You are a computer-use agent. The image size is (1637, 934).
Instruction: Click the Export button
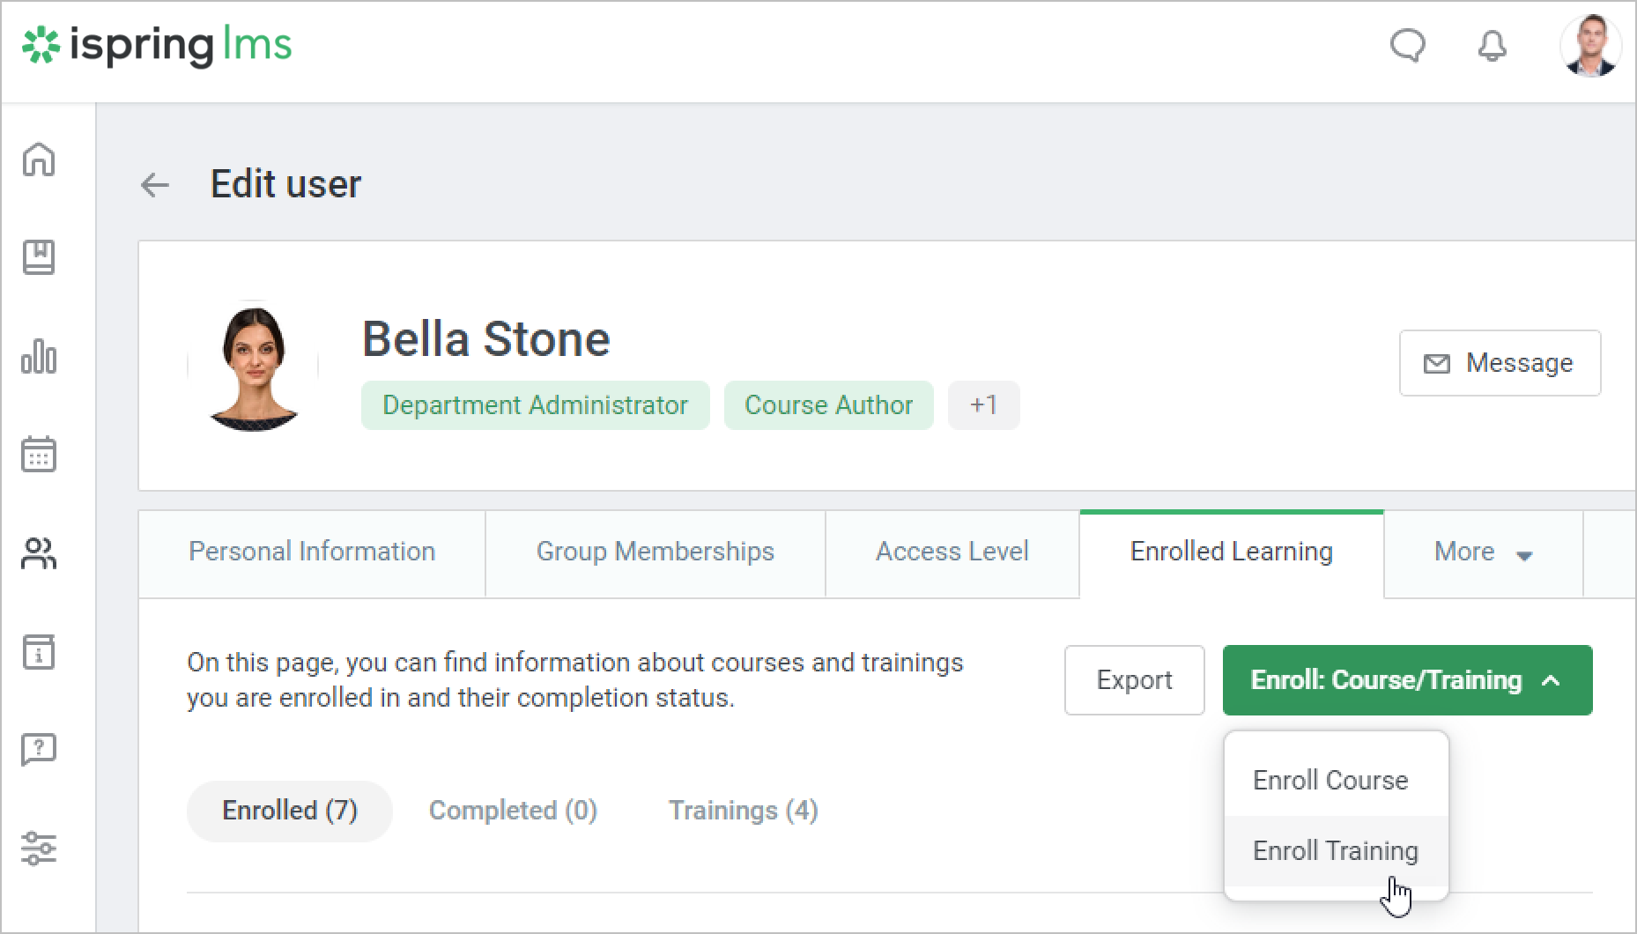pyautogui.click(x=1134, y=680)
